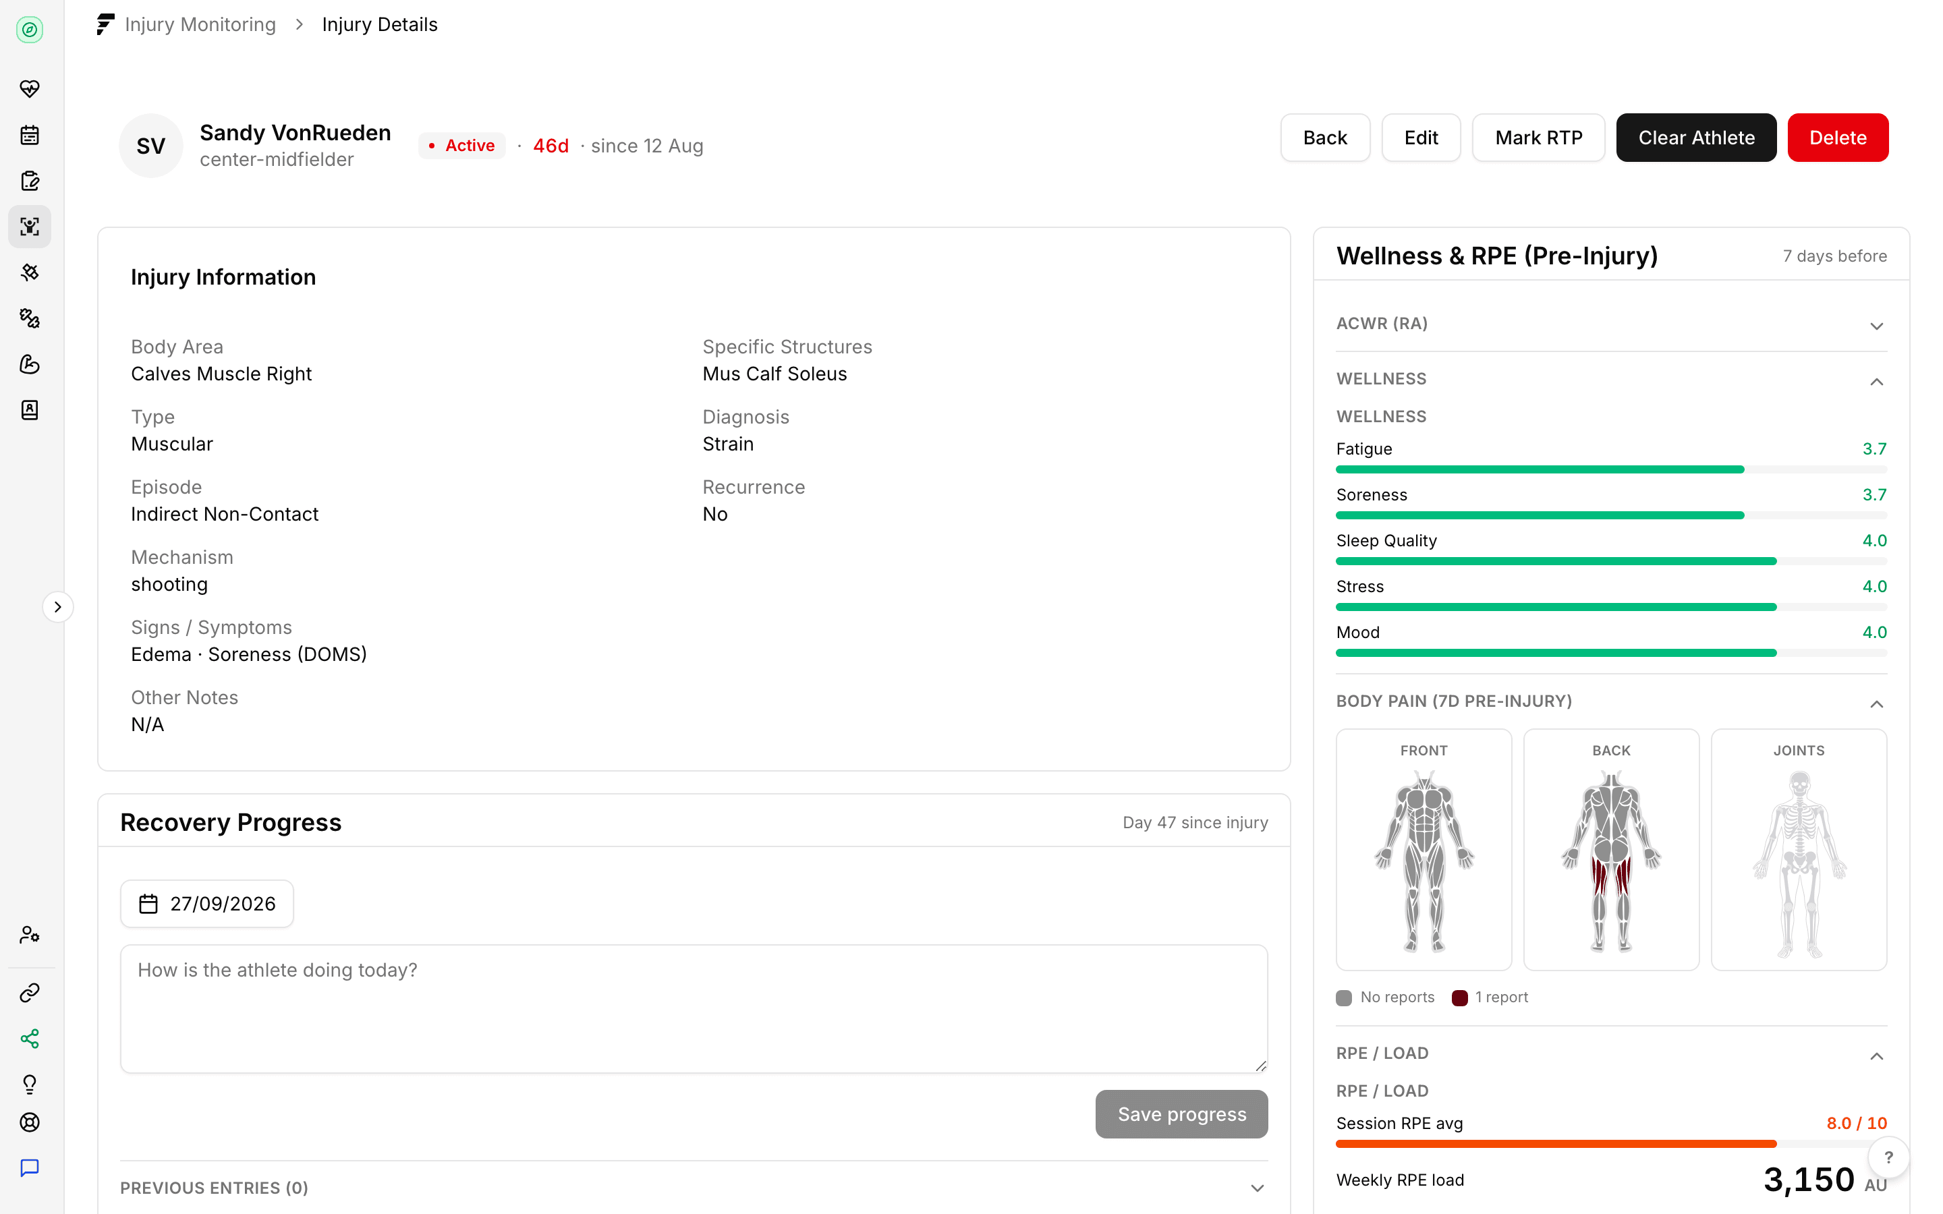Click the red Delete button
This screenshot has height=1214, width=1943.
tap(1837, 138)
